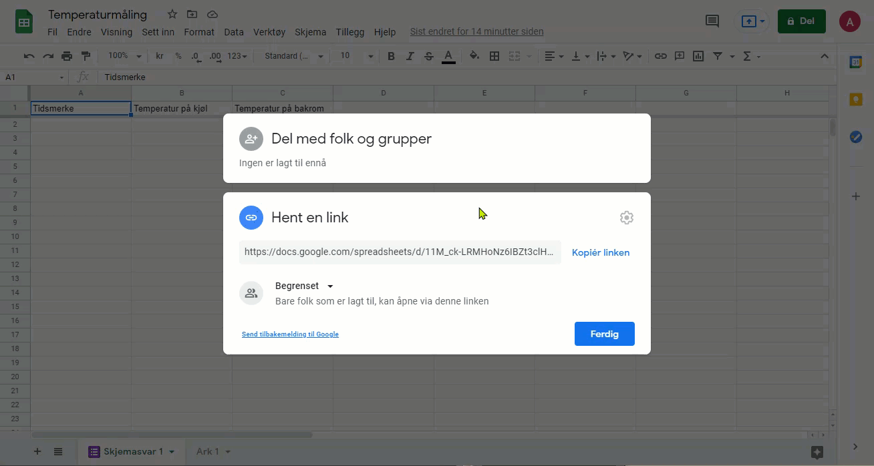Image resolution: width=874 pixels, height=466 pixels.
Task: Click the insert chart icon
Action: [x=698, y=56]
